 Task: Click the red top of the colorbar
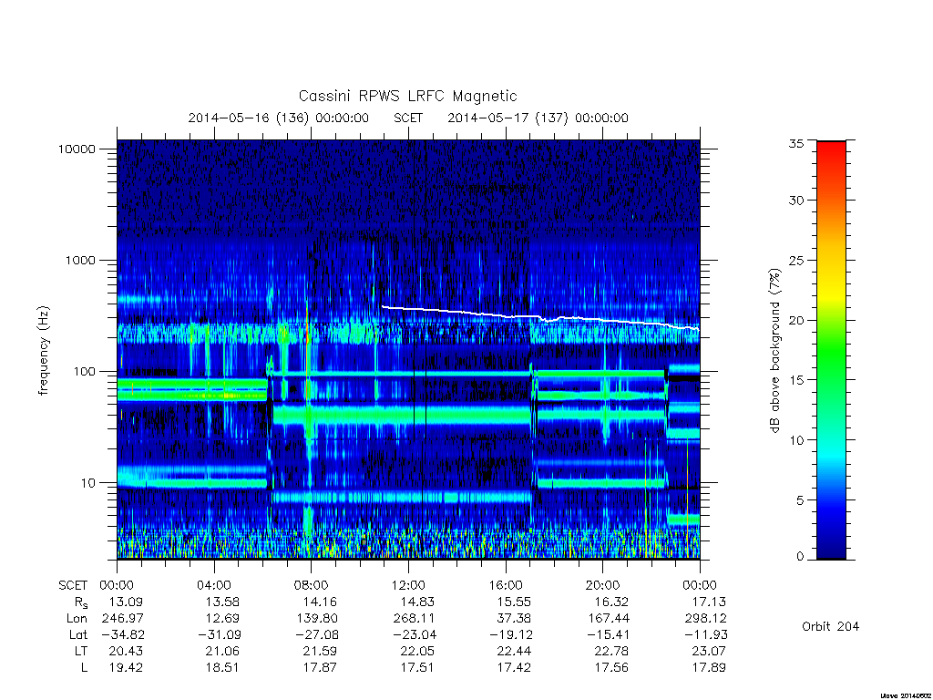[x=831, y=155]
